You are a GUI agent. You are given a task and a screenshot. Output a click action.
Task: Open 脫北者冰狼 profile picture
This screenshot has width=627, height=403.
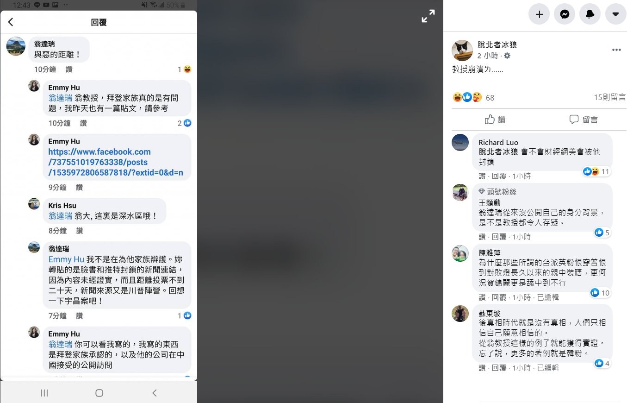462,50
